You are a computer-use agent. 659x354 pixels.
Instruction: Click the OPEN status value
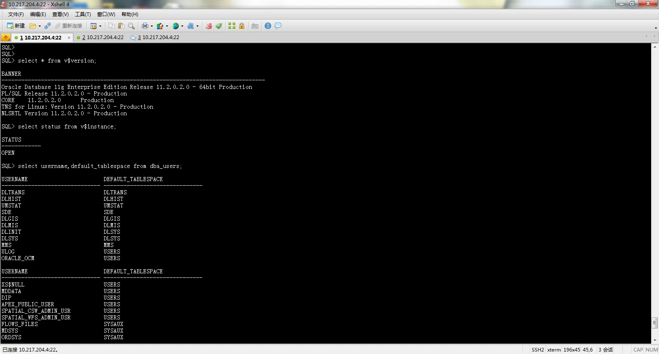8,153
